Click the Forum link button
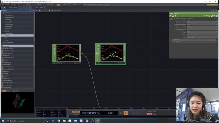 pos(39,5)
